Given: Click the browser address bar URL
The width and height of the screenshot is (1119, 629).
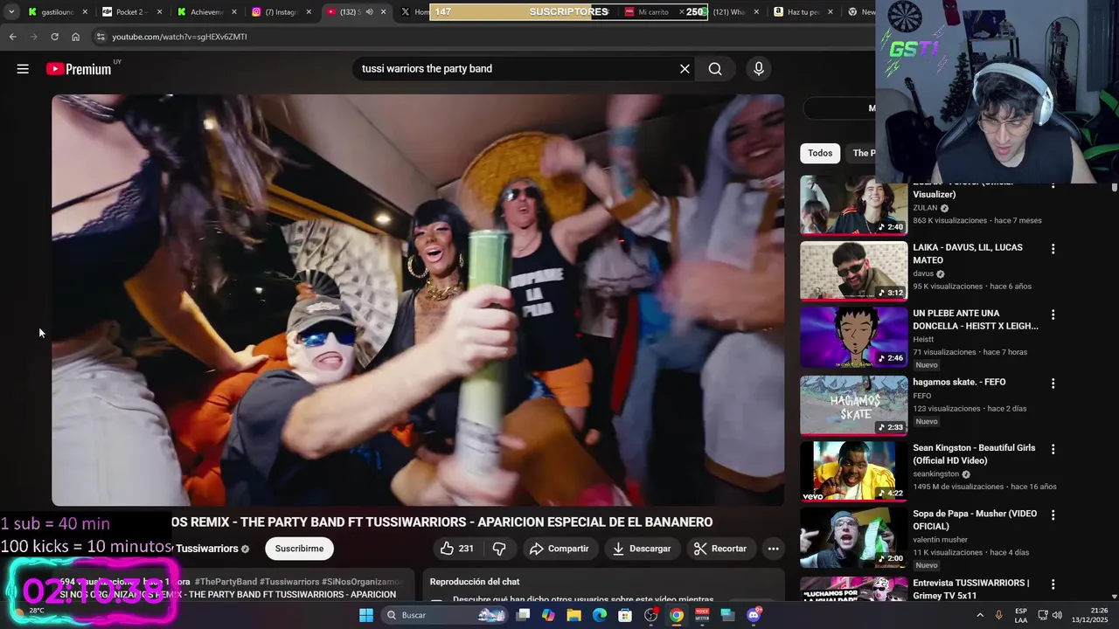Looking at the screenshot, I should [x=179, y=37].
